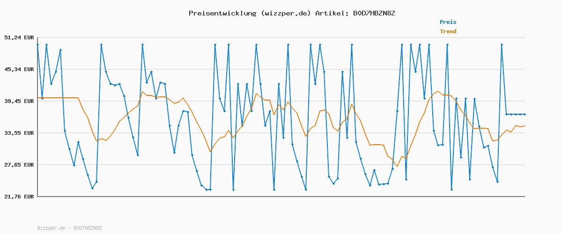This screenshot has width=562, height=234.
Task: Click the orange Trend legend label
Action: [448, 31]
